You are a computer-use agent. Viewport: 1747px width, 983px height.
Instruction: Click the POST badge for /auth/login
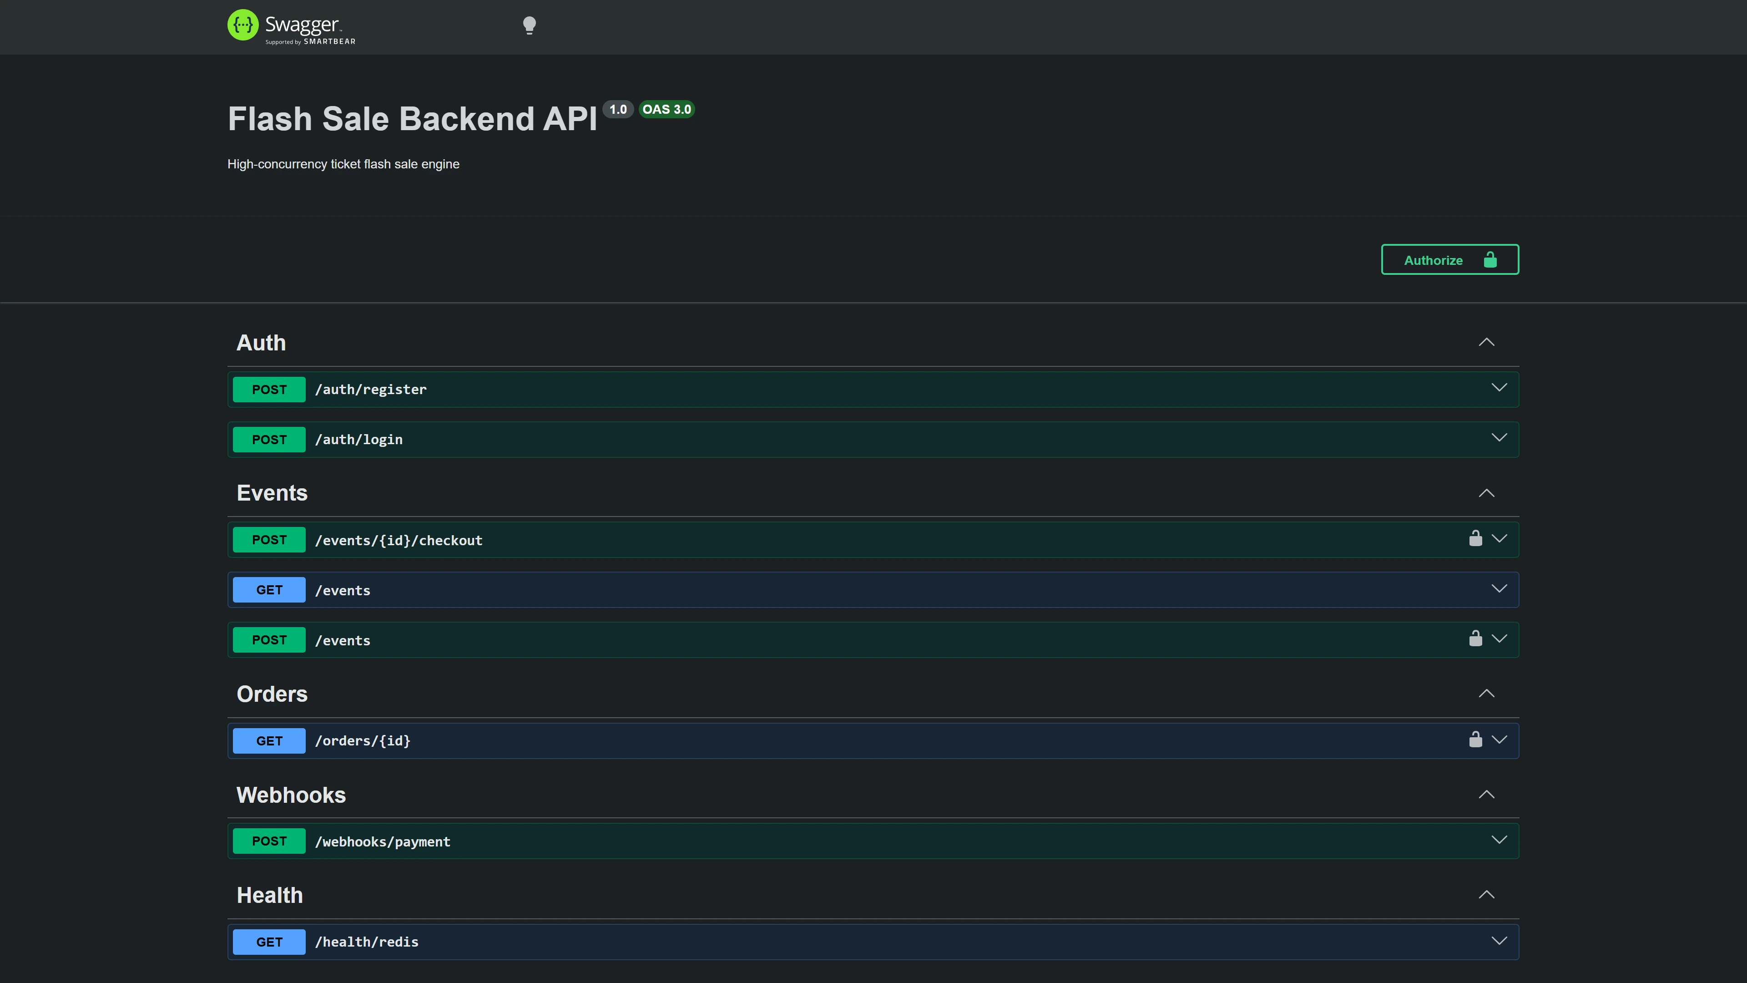[x=269, y=440]
